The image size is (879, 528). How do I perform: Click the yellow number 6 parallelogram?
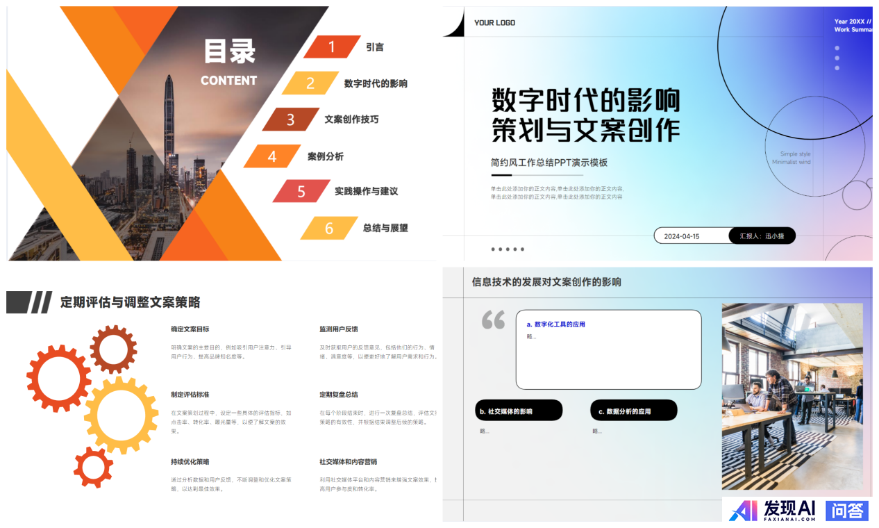[329, 228]
